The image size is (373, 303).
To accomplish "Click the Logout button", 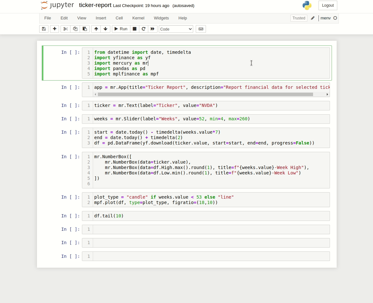I will 328,5.
